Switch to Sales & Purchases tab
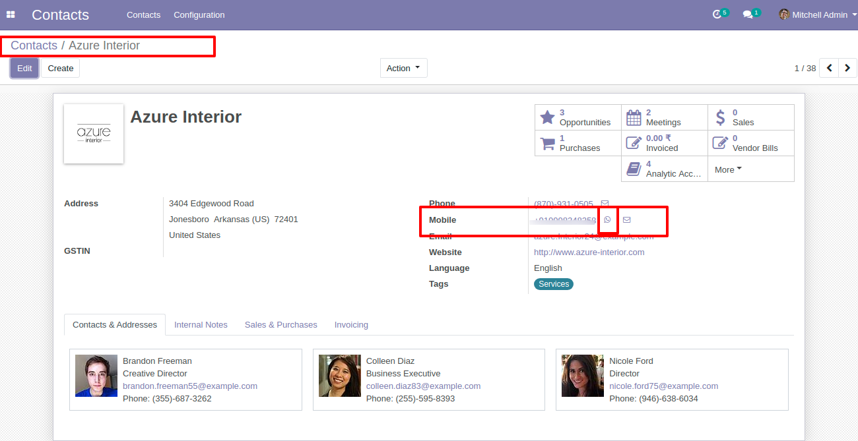858x441 pixels. 281,324
